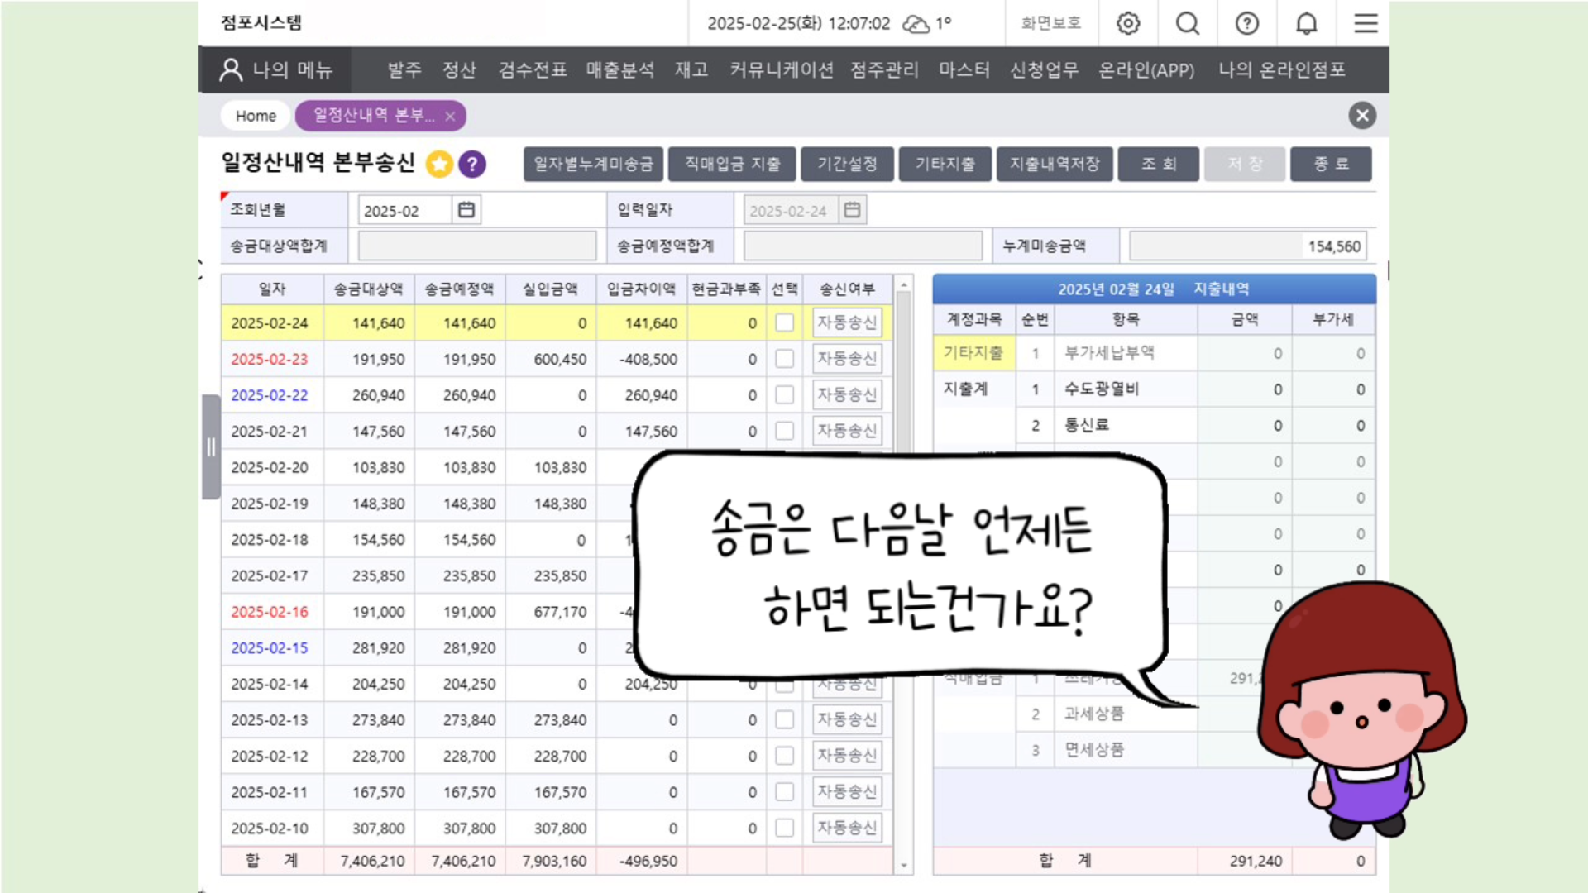Image resolution: width=1588 pixels, height=893 pixels.
Task: Open the 입력일자 calendar picker
Action: [852, 210]
